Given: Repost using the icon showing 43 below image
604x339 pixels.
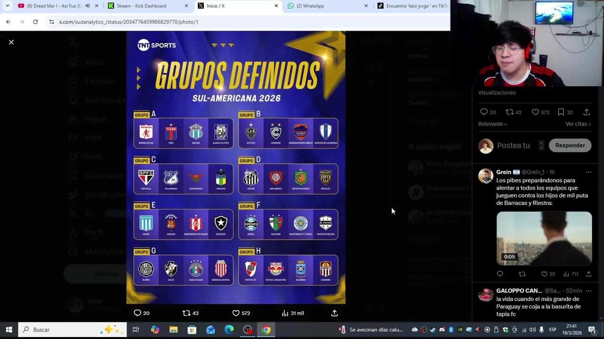Looking at the screenshot, I should (x=191, y=313).
